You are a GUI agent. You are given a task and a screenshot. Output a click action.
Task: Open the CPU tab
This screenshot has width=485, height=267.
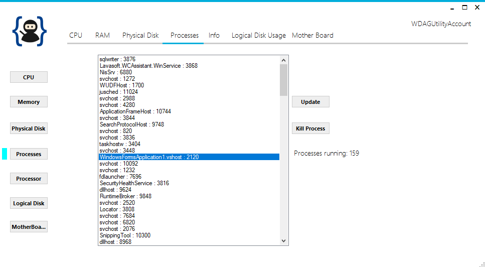tap(76, 35)
